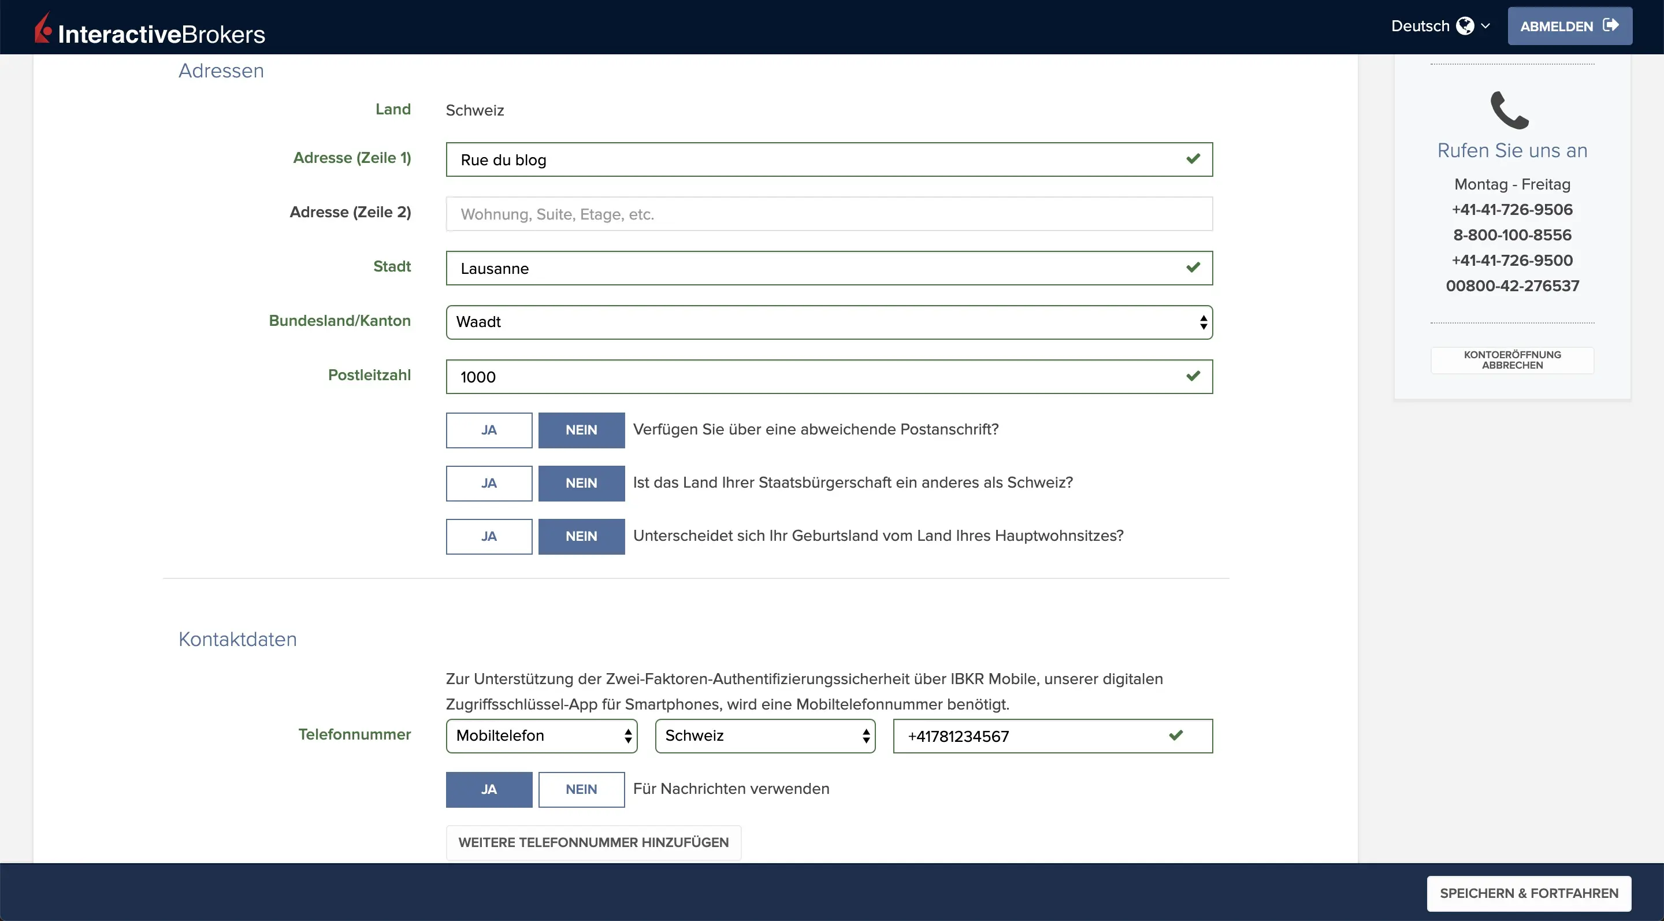
Task: Open the Bundesland/Kanton dropdown showing Waadt
Action: [x=829, y=322]
